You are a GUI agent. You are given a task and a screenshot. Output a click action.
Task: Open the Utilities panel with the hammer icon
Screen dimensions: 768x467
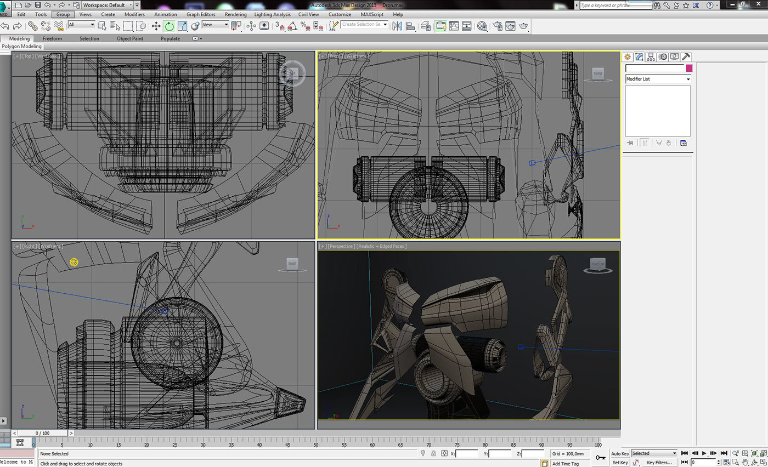click(x=686, y=56)
